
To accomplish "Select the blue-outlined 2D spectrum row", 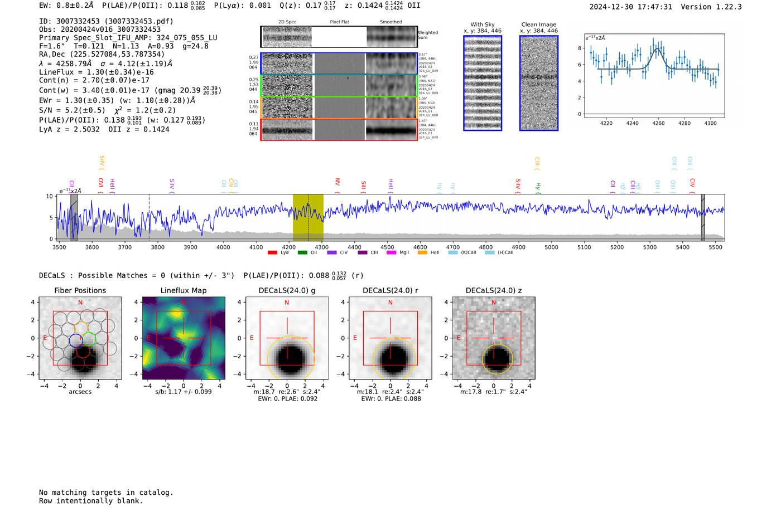I will (339, 64).
